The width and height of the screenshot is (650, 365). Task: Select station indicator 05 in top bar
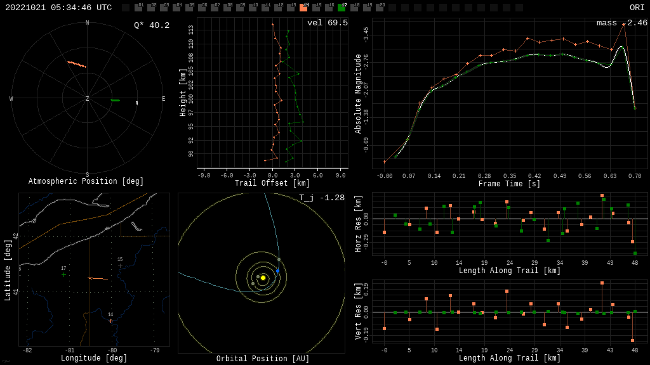click(189, 7)
